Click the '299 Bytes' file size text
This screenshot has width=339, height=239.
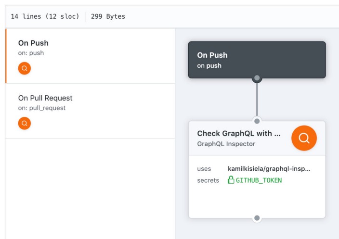pyautogui.click(x=108, y=16)
